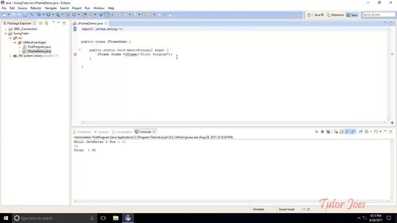The image size is (397, 223).
Task: Click Clear Console icon
Action: (x=336, y=132)
